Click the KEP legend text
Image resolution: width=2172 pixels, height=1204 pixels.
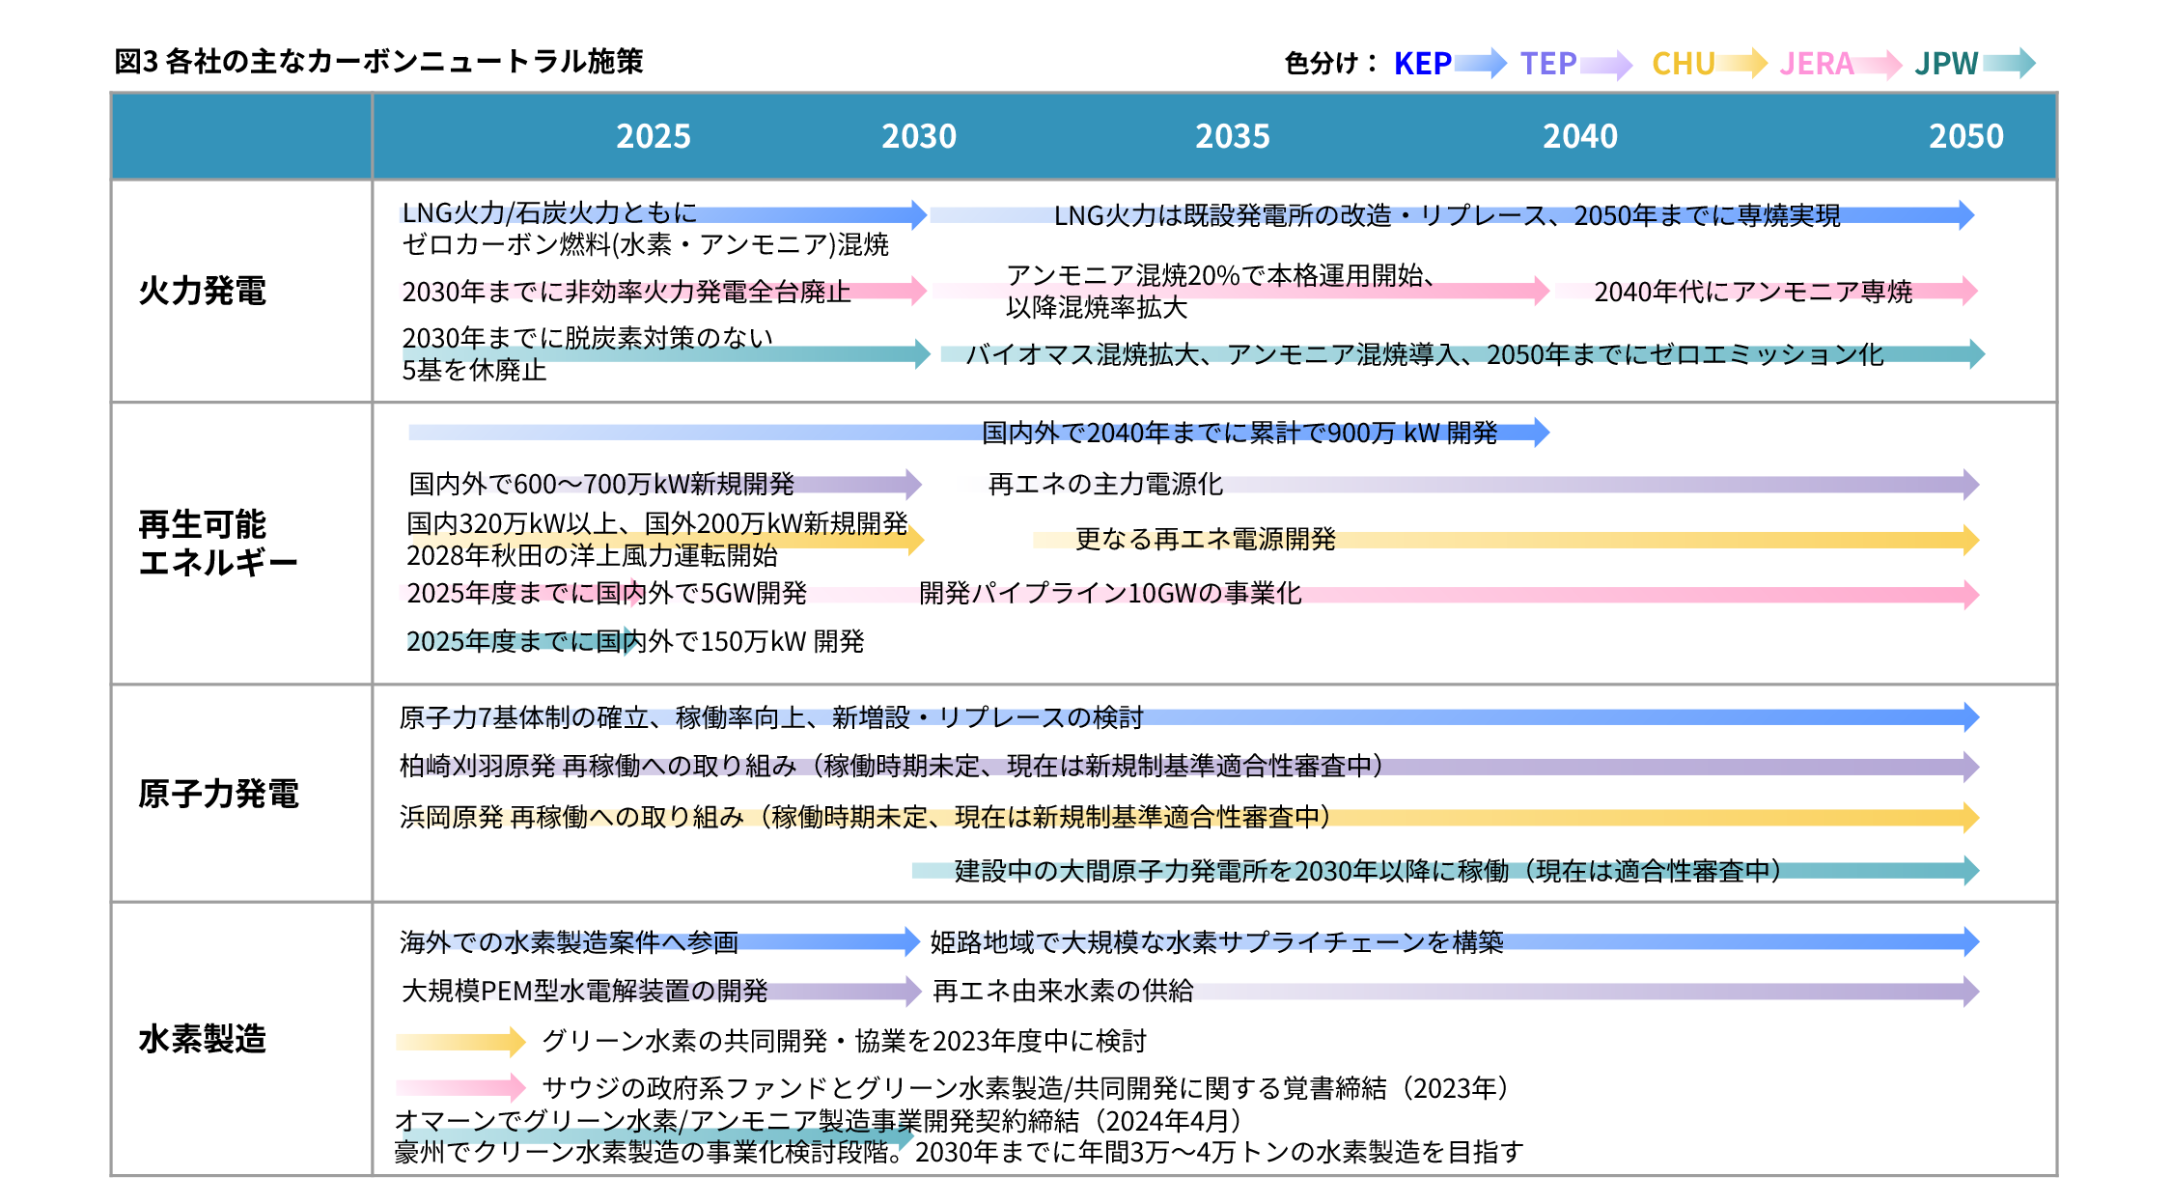1422,64
